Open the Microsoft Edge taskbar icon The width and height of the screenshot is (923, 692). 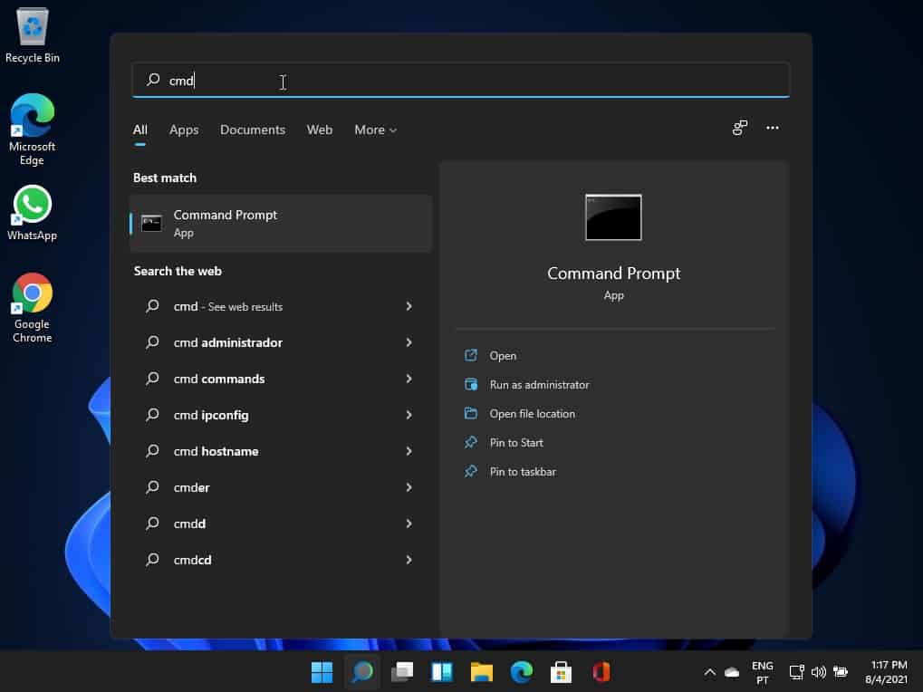521,672
